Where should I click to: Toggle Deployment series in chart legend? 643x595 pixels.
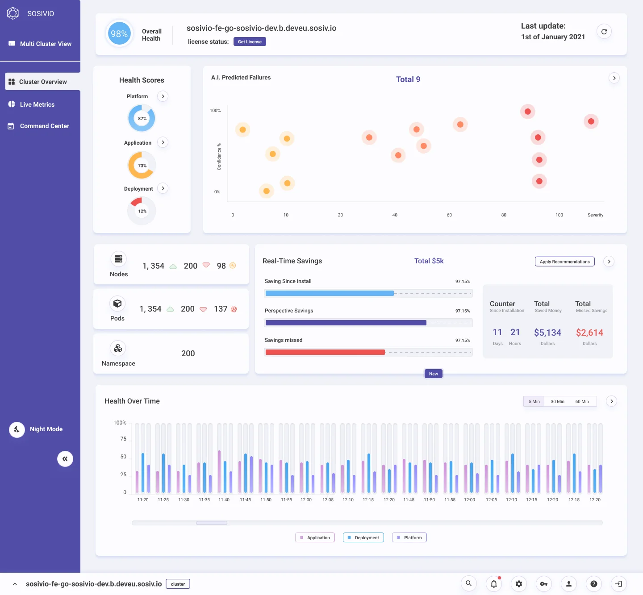click(x=363, y=537)
